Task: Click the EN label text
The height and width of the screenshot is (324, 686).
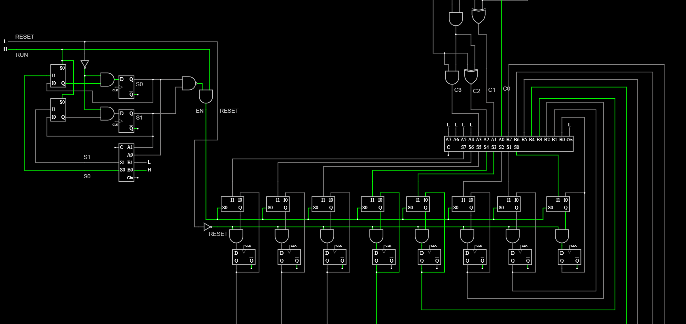Action: point(200,111)
